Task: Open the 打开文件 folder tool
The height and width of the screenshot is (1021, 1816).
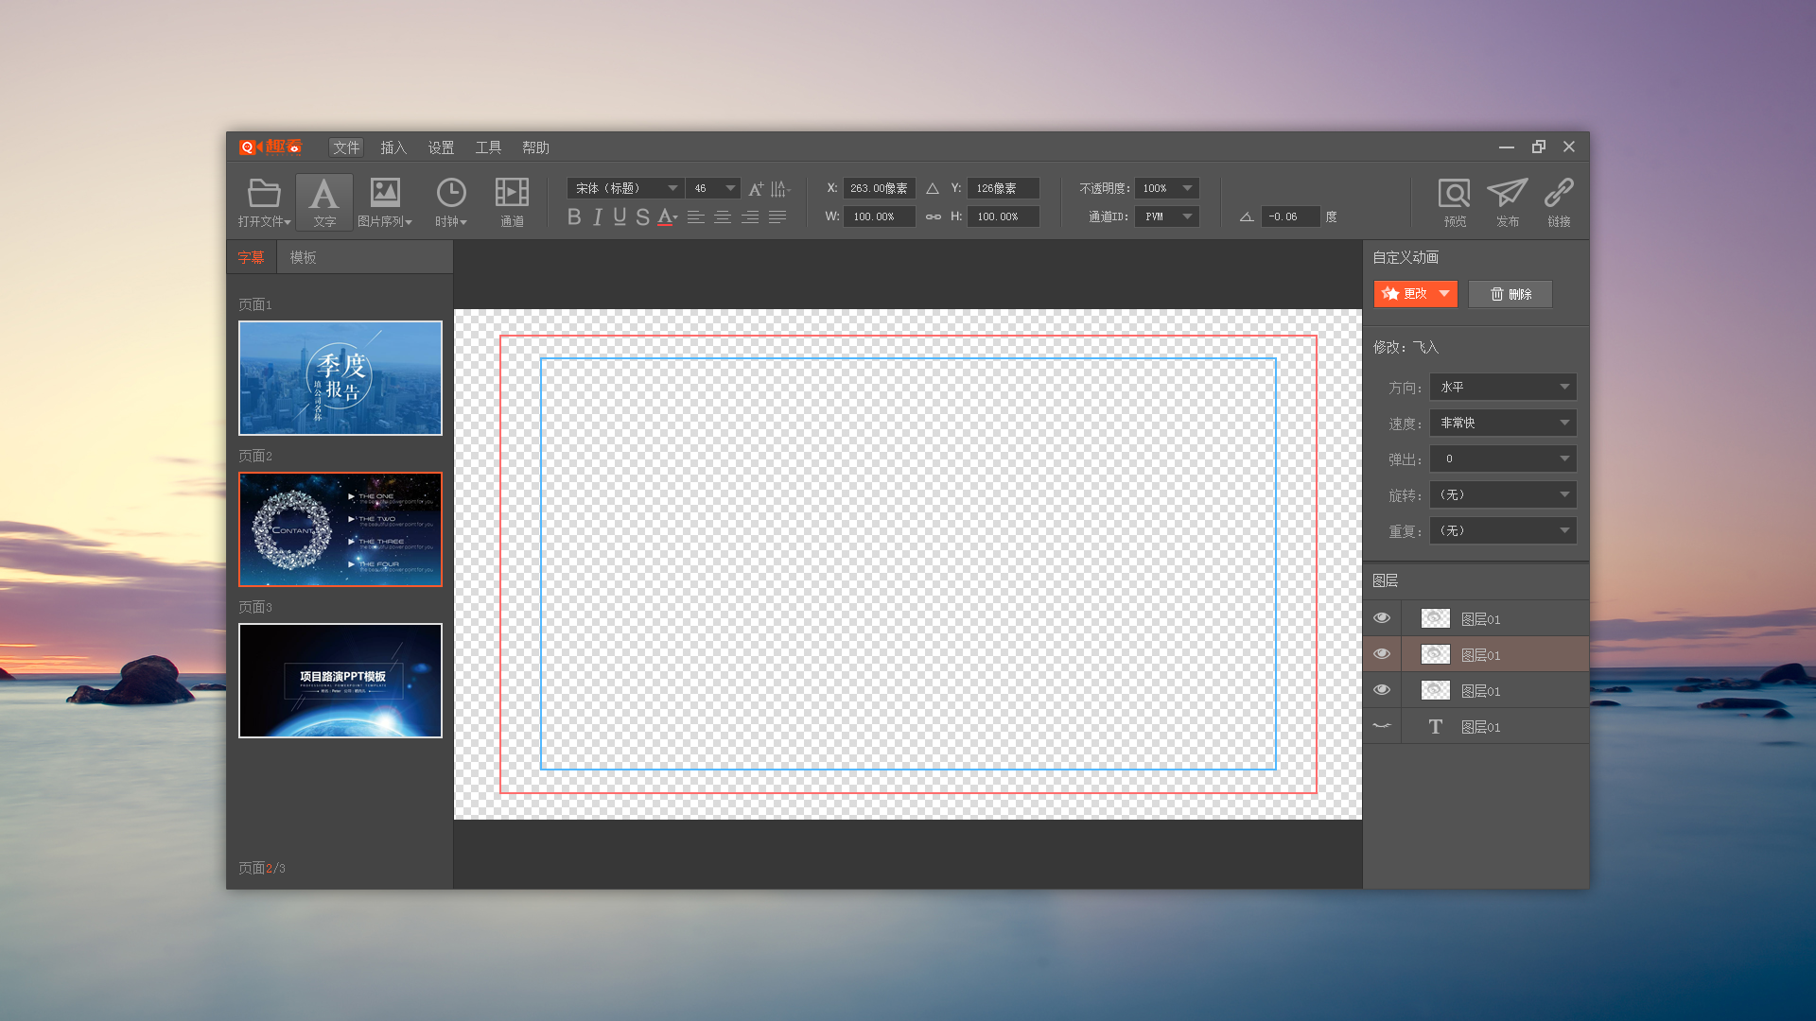Action: coord(264,202)
